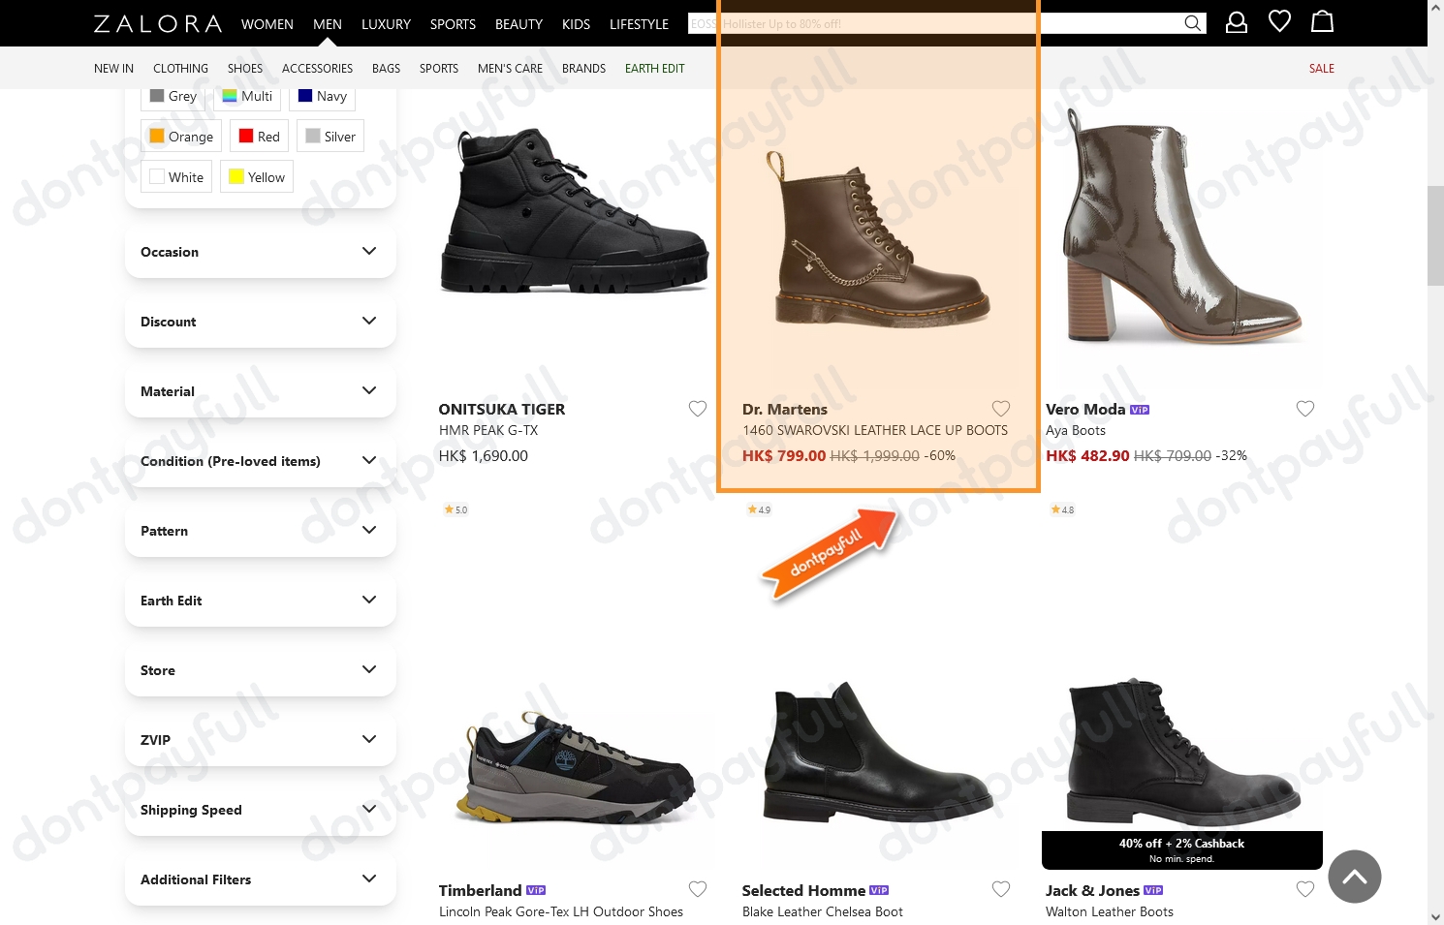Add Jack & Jones boots to wishlist
This screenshot has width=1444, height=925.
click(1305, 889)
